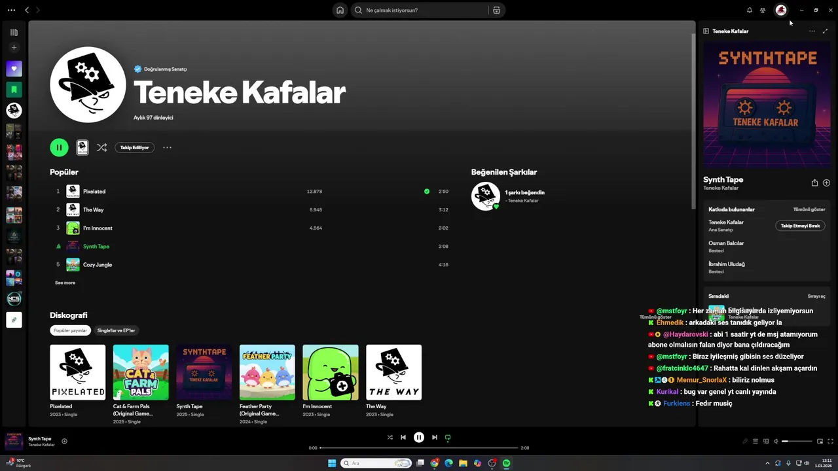The height and width of the screenshot is (471, 838).
Task: Open the Feather Party album card
Action: pos(267,384)
